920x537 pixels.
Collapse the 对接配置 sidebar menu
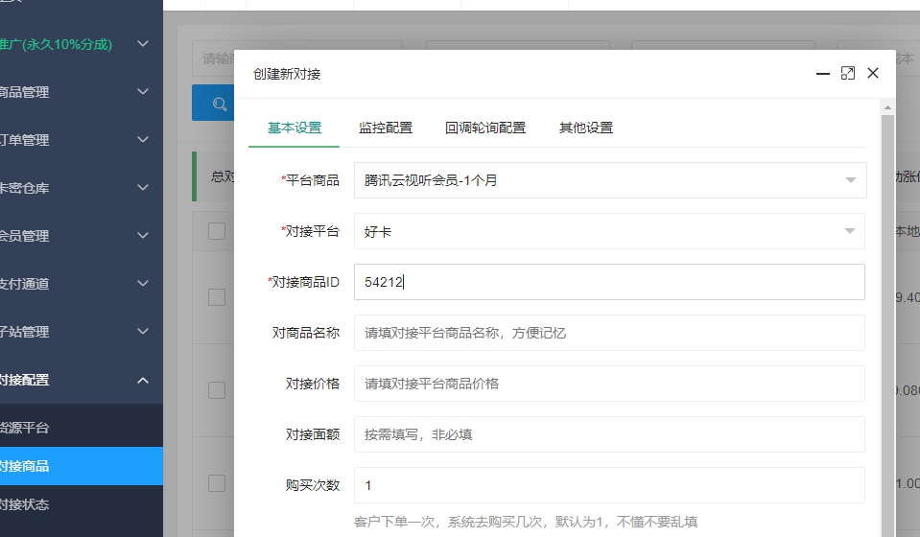(82, 380)
